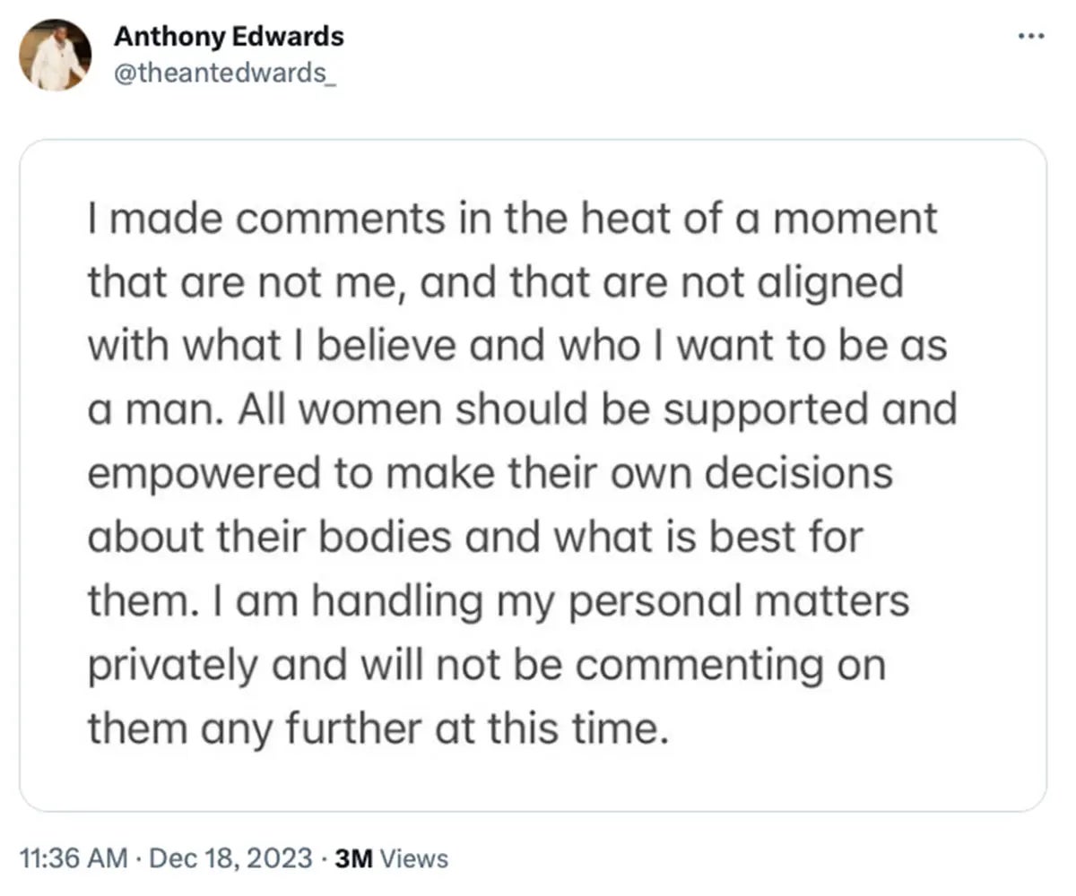Click the line "that are not me, and"
The height and width of the screenshot is (896, 1076).
point(495,283)
